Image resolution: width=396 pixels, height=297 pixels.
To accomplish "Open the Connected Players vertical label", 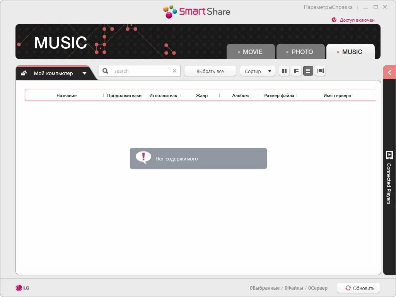I will pyautogui.click(x=389, y=184).
